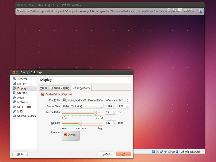Viewport: 216px width, 162px height.
Task: Close the Saucy Settings dialog
Action: coord(14,72)
